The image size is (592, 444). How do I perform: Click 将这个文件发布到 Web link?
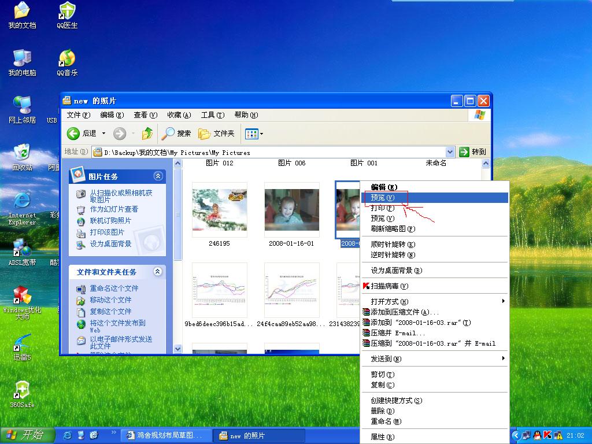117,326
